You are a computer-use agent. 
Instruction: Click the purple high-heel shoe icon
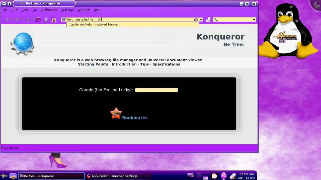pos(58,161)
